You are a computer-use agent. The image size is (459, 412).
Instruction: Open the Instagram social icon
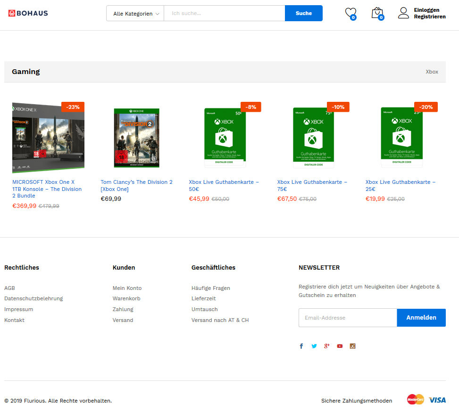point(353,346)
